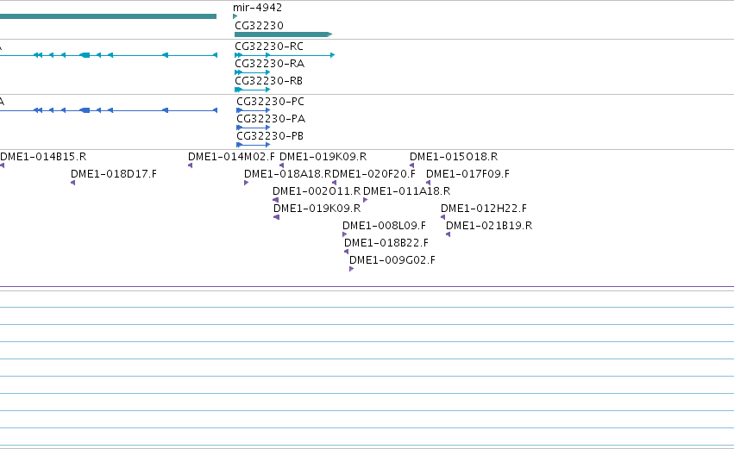Image resolution: width=734 pixels, height=449 pixels.
Task: Click the CG32230-PA protein label
Action: (271, 119)
